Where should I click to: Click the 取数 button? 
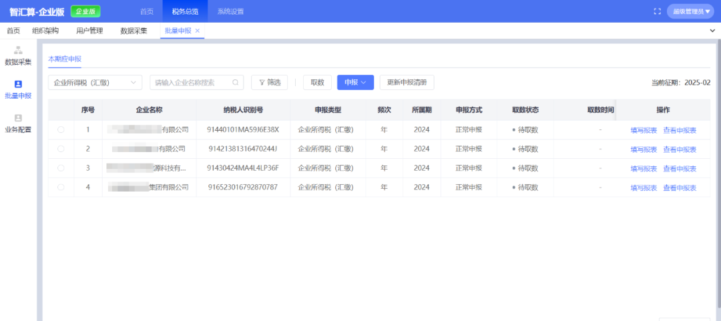[x=317, y=82]
